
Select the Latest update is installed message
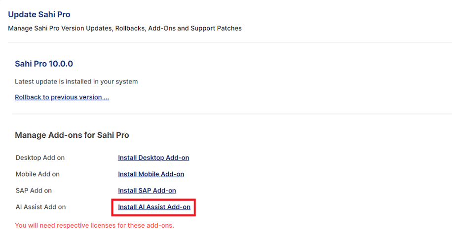point(76,81)
